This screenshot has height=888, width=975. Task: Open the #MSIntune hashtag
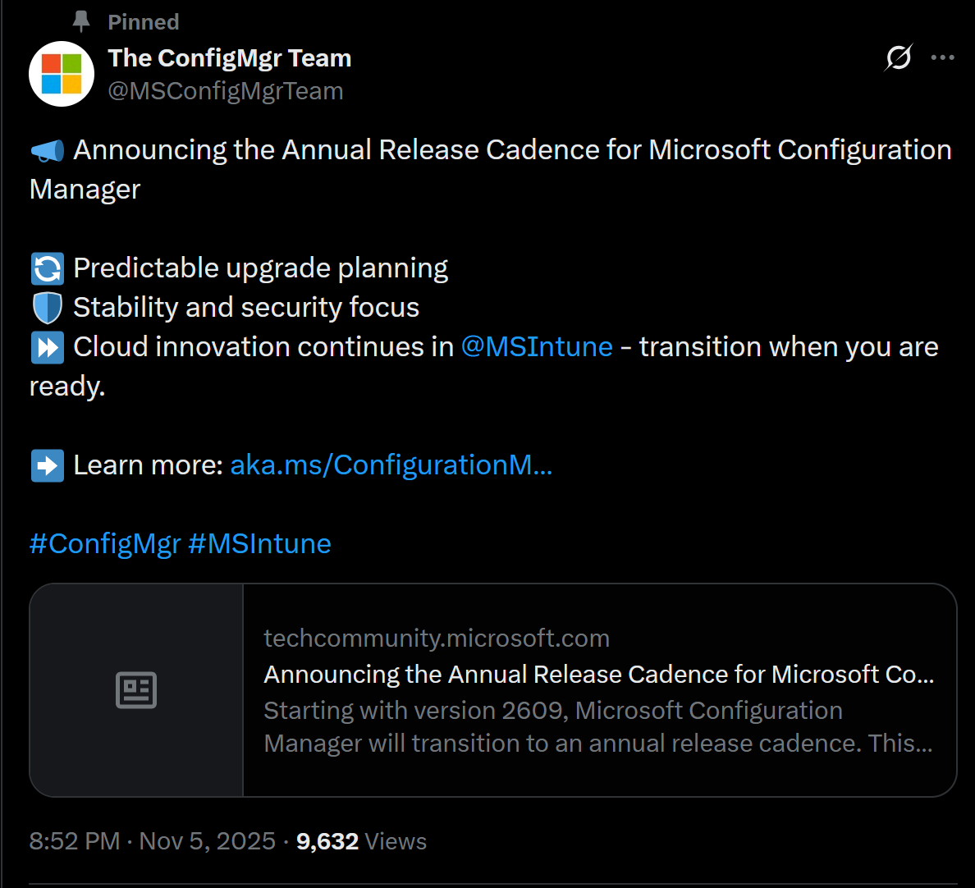point(259,543)
